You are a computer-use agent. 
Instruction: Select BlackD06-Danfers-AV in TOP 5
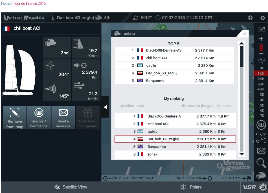[x=174, y=50]
